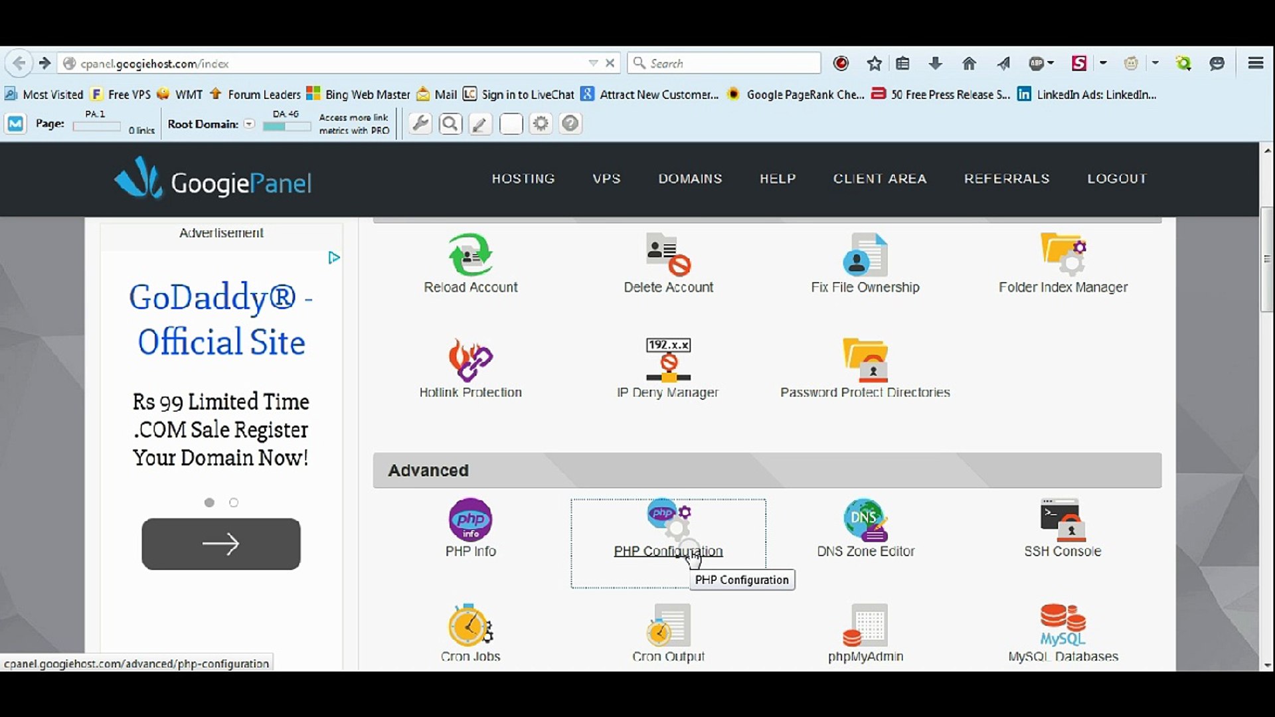Click the page vertical scrollbar thumb
The width and height of the screenshot is (1275, 717).
[1267, 260]
